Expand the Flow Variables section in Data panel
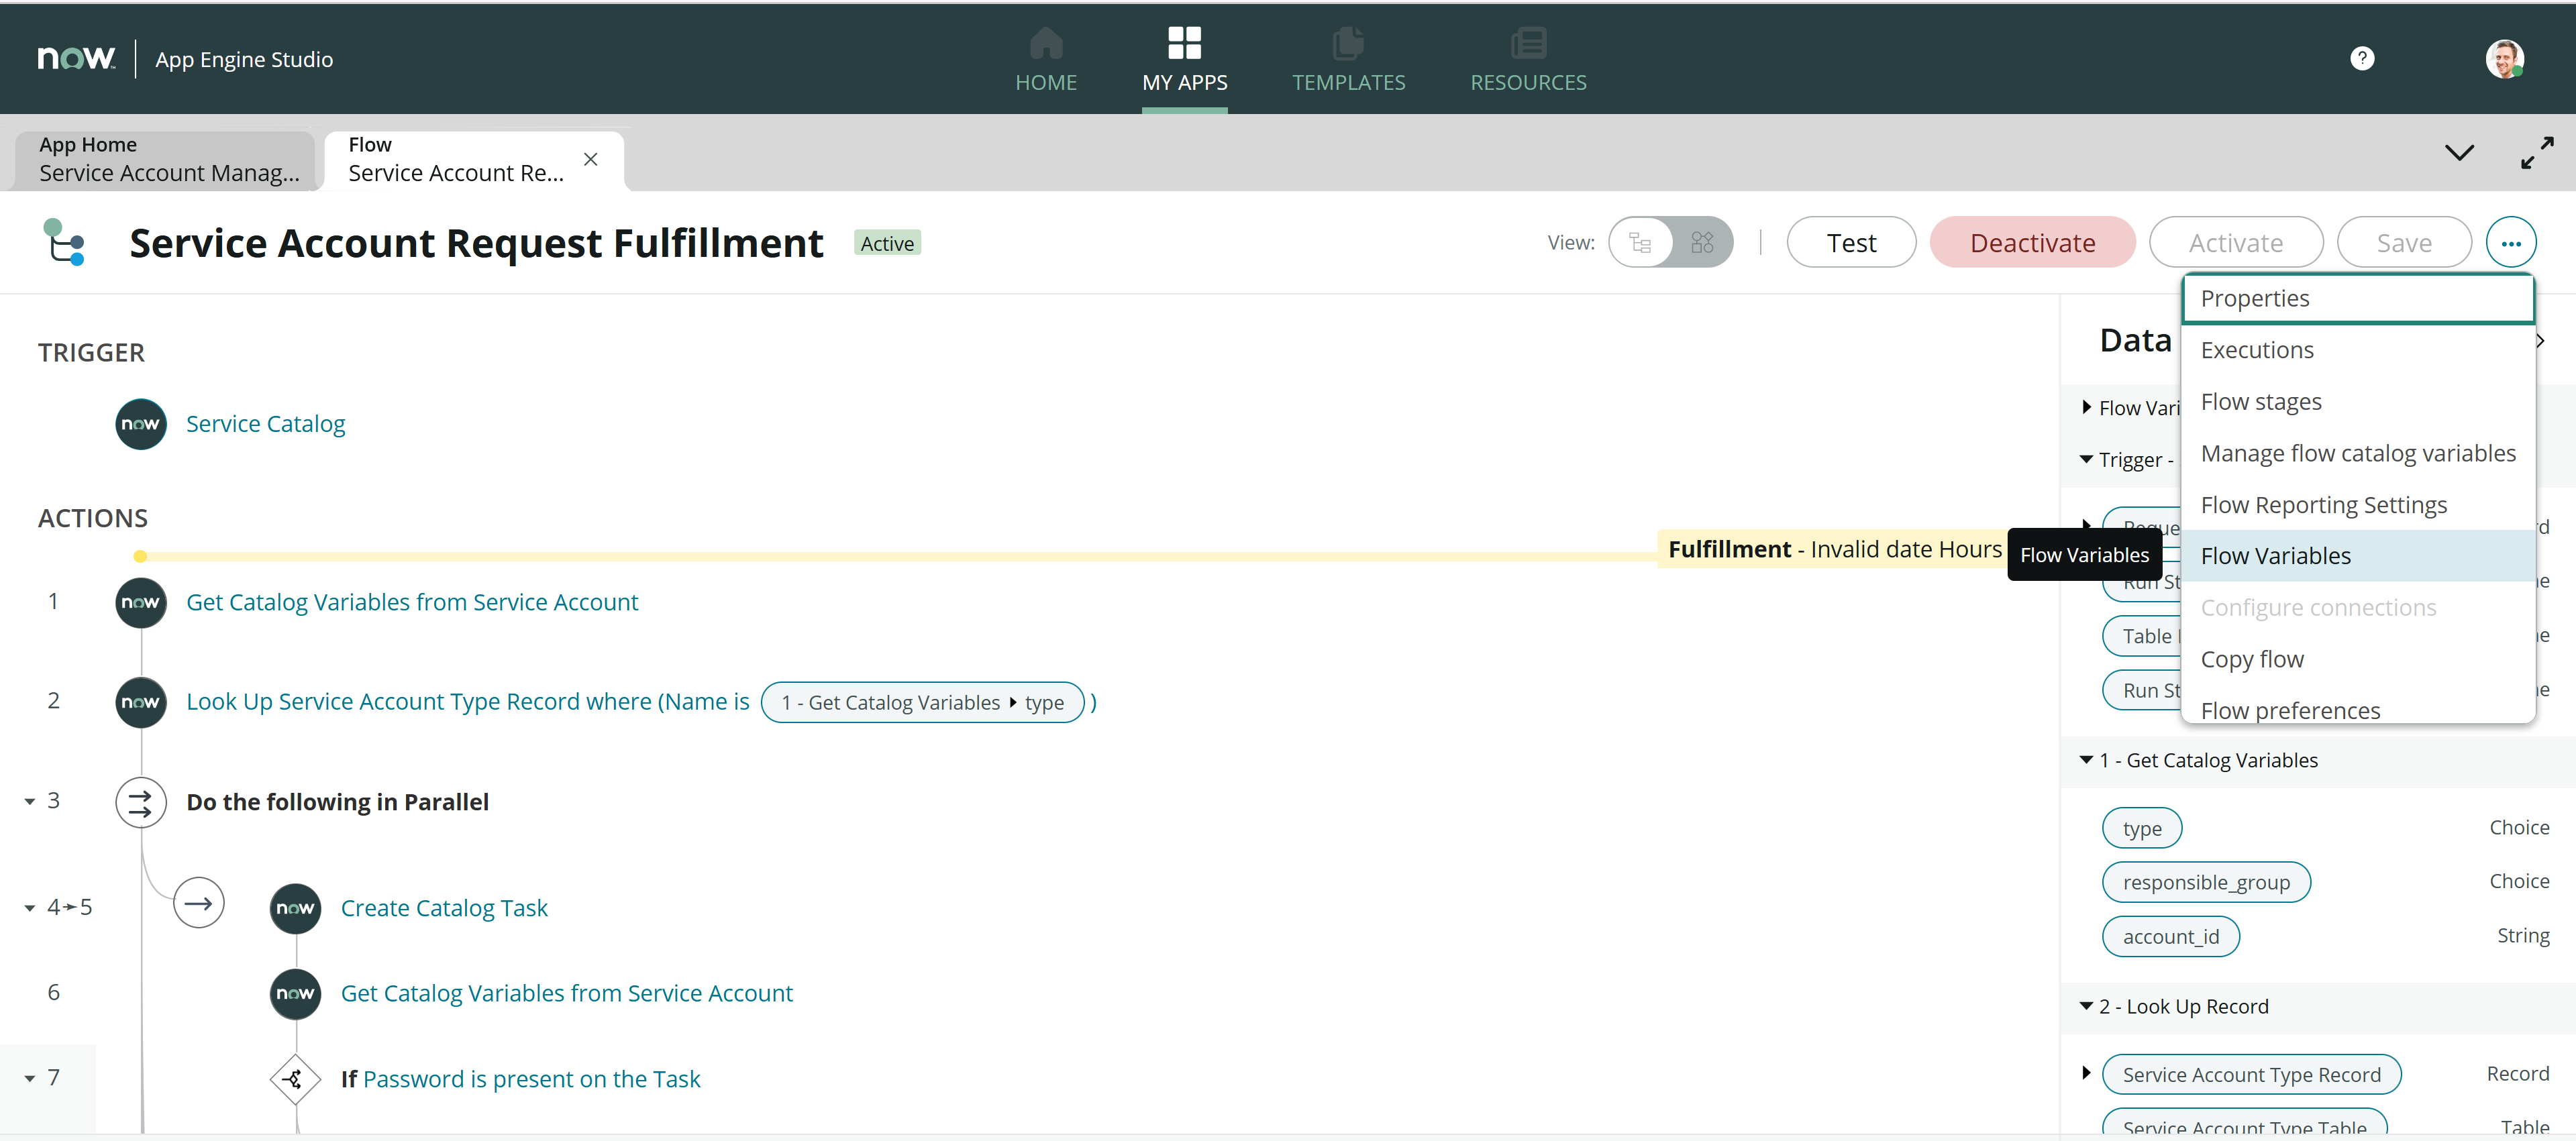2576x1141 pixels. click(x=2086, y=407)
